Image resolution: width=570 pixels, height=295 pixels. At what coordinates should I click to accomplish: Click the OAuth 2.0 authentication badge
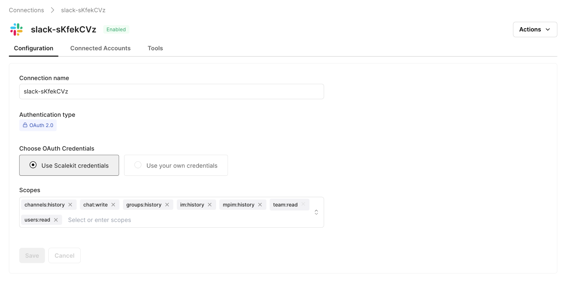pyautogui.click(x=38, y=125)
